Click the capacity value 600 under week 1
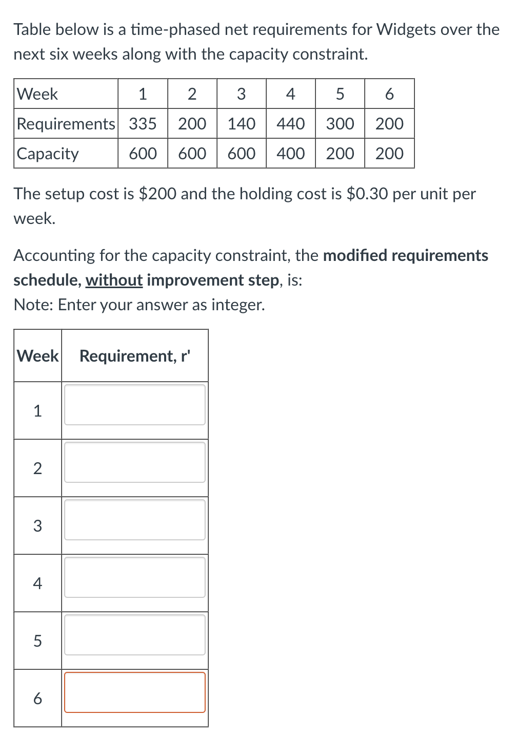This screenshot has width=518, height=753. (x=143, y=153)
